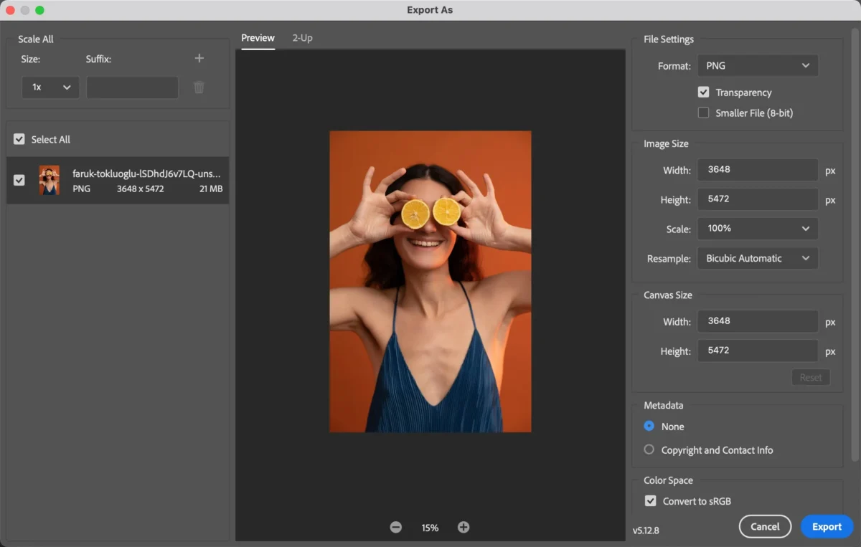Select the faruk-tokluoglu file thumbnail
861x547 pixels.
coord(49,180)
